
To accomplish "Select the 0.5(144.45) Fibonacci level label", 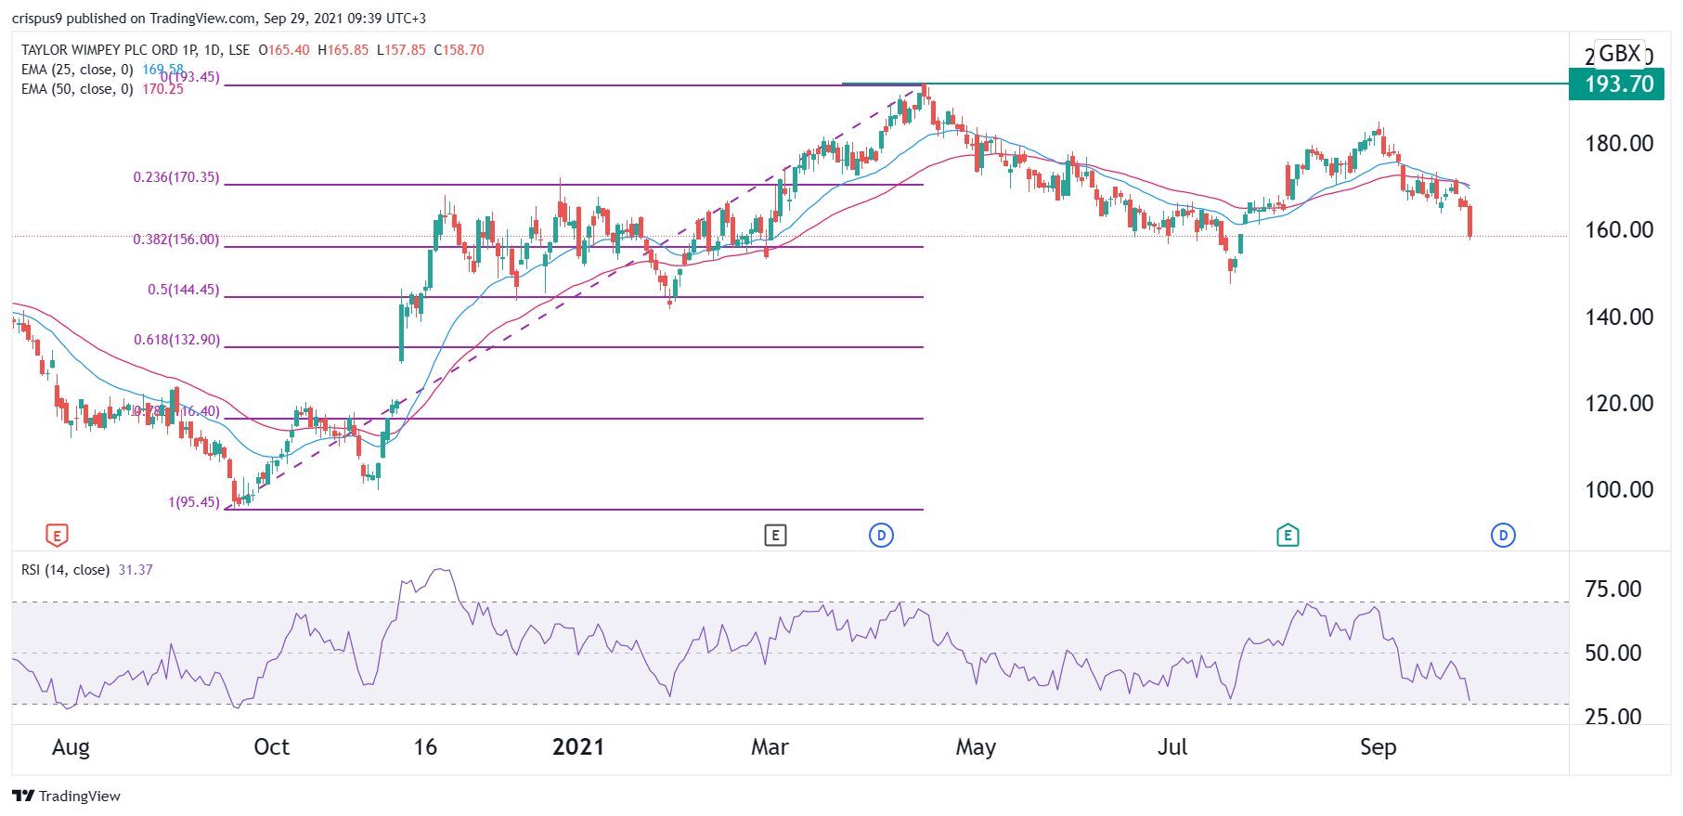I will point(184,290).
